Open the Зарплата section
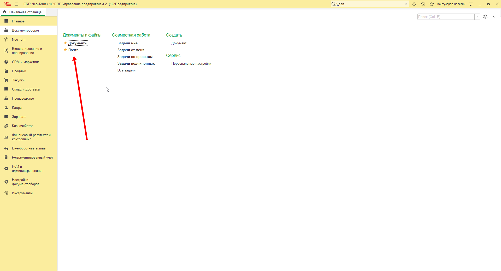The width and height of the screenshot is (501, 271). click(x=28, y=117)
